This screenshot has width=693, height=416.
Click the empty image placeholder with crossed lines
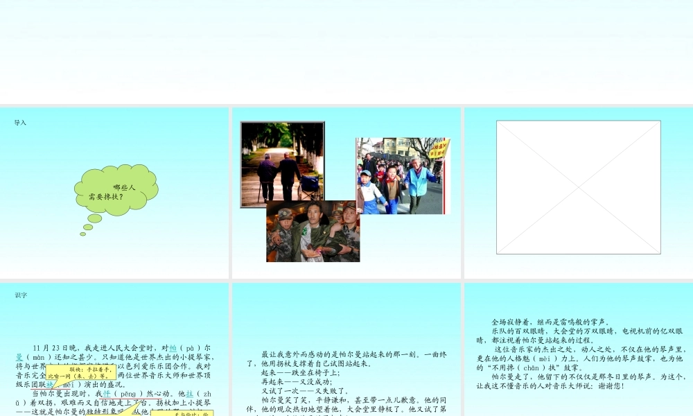[579, 187]
